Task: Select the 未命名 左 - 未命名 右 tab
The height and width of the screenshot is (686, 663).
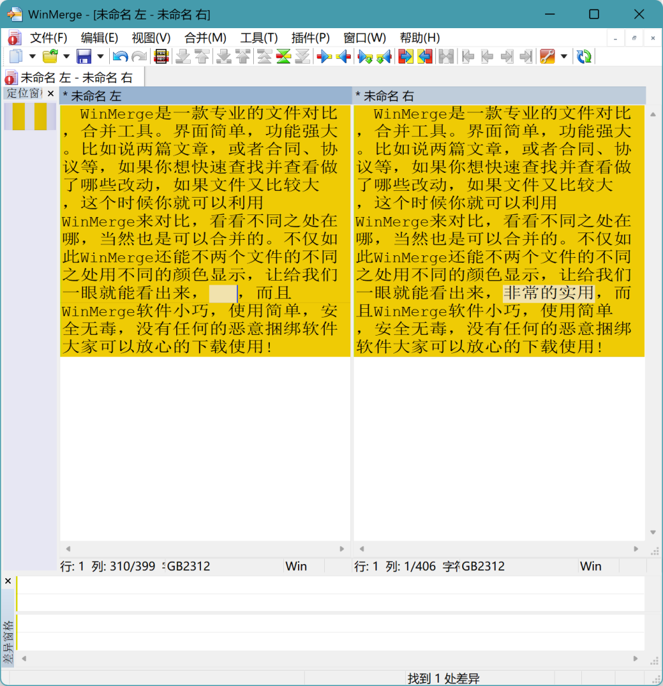Action: [75, 78]
